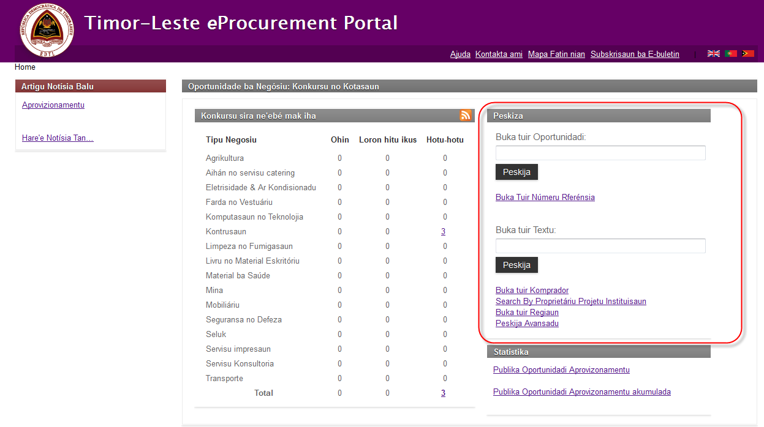Click the Buka tuir Textu input box
Viewport: 764px width, 427px height.
[600, 246]
